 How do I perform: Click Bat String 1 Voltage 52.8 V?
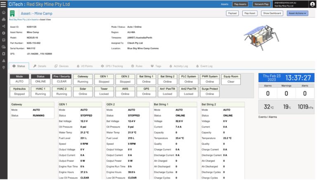pos(179,121)
